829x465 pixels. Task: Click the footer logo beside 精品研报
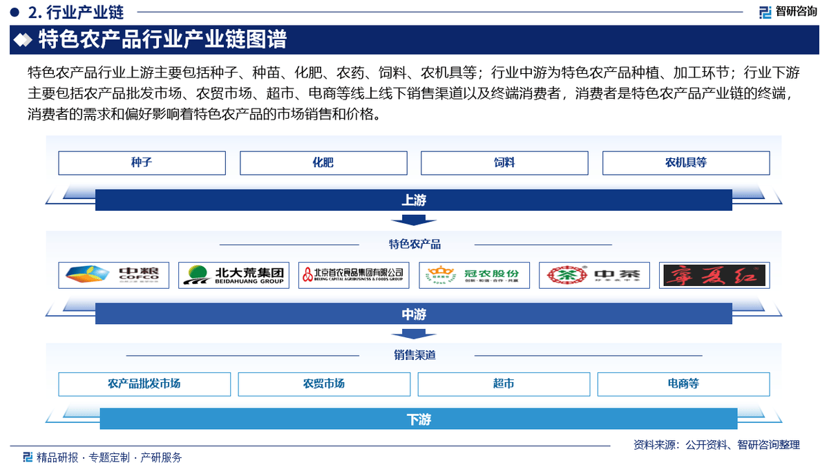pyautogui.click(x=28, y=457)
